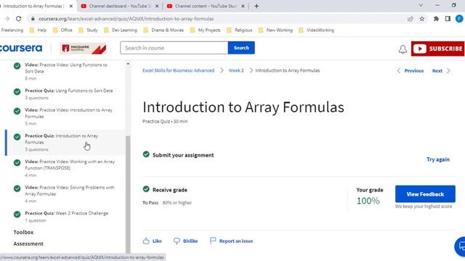This screenshot has height=261, width=465.
Task: Click the padlock site info icon
Action: pyautogui.click(x=33, y=19)
